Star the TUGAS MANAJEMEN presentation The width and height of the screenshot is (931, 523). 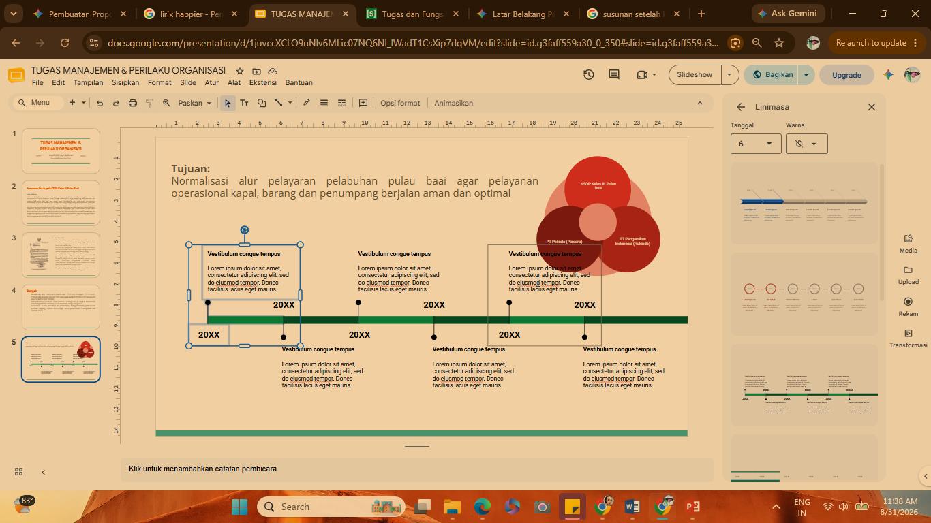pos(239,71)
